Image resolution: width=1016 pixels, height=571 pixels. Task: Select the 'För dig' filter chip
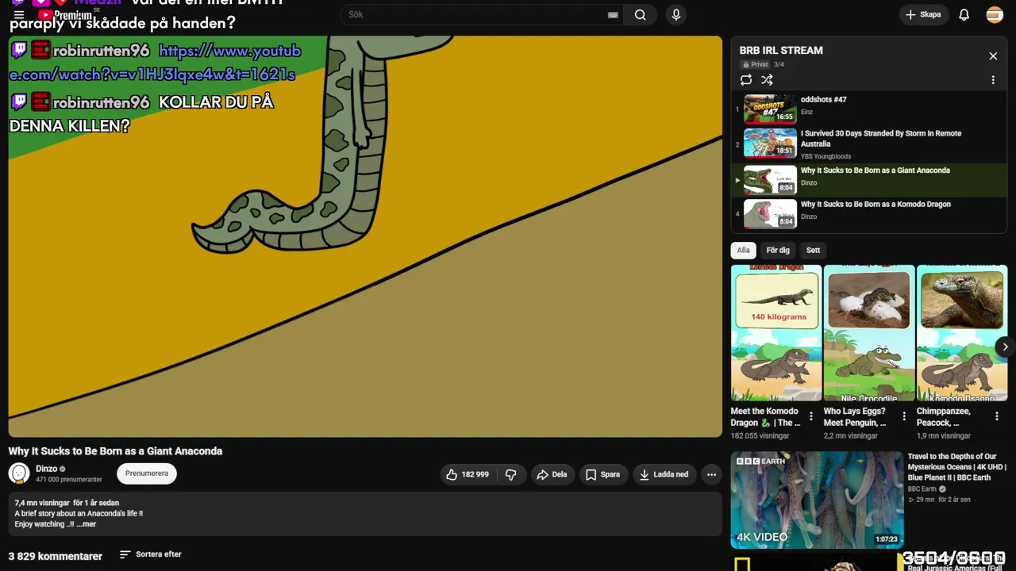(x=778, y=251)
